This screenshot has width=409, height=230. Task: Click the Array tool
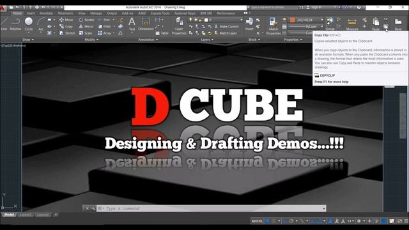point(104,33)
